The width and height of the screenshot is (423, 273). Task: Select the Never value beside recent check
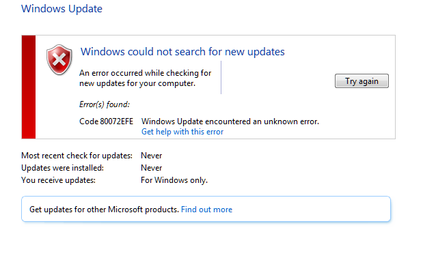click(x=151, y=156)
